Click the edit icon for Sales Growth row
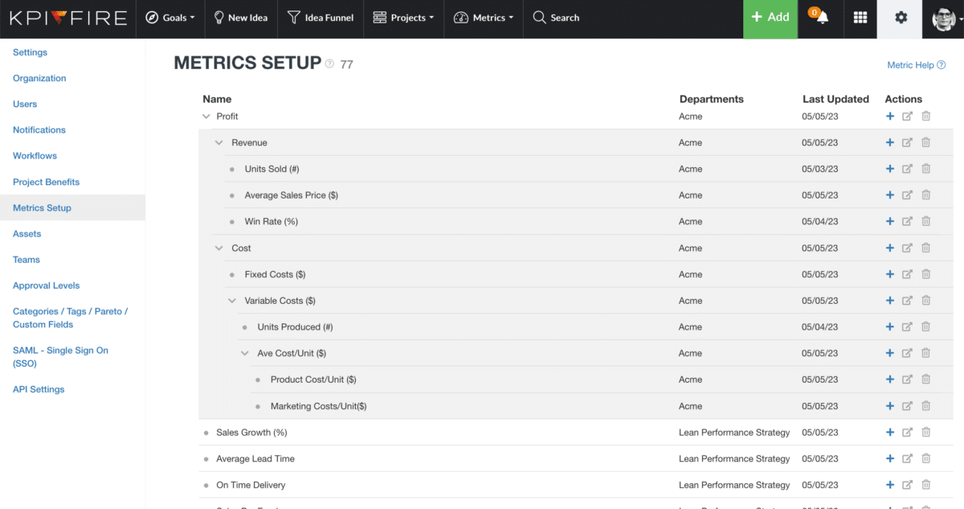 907,433
